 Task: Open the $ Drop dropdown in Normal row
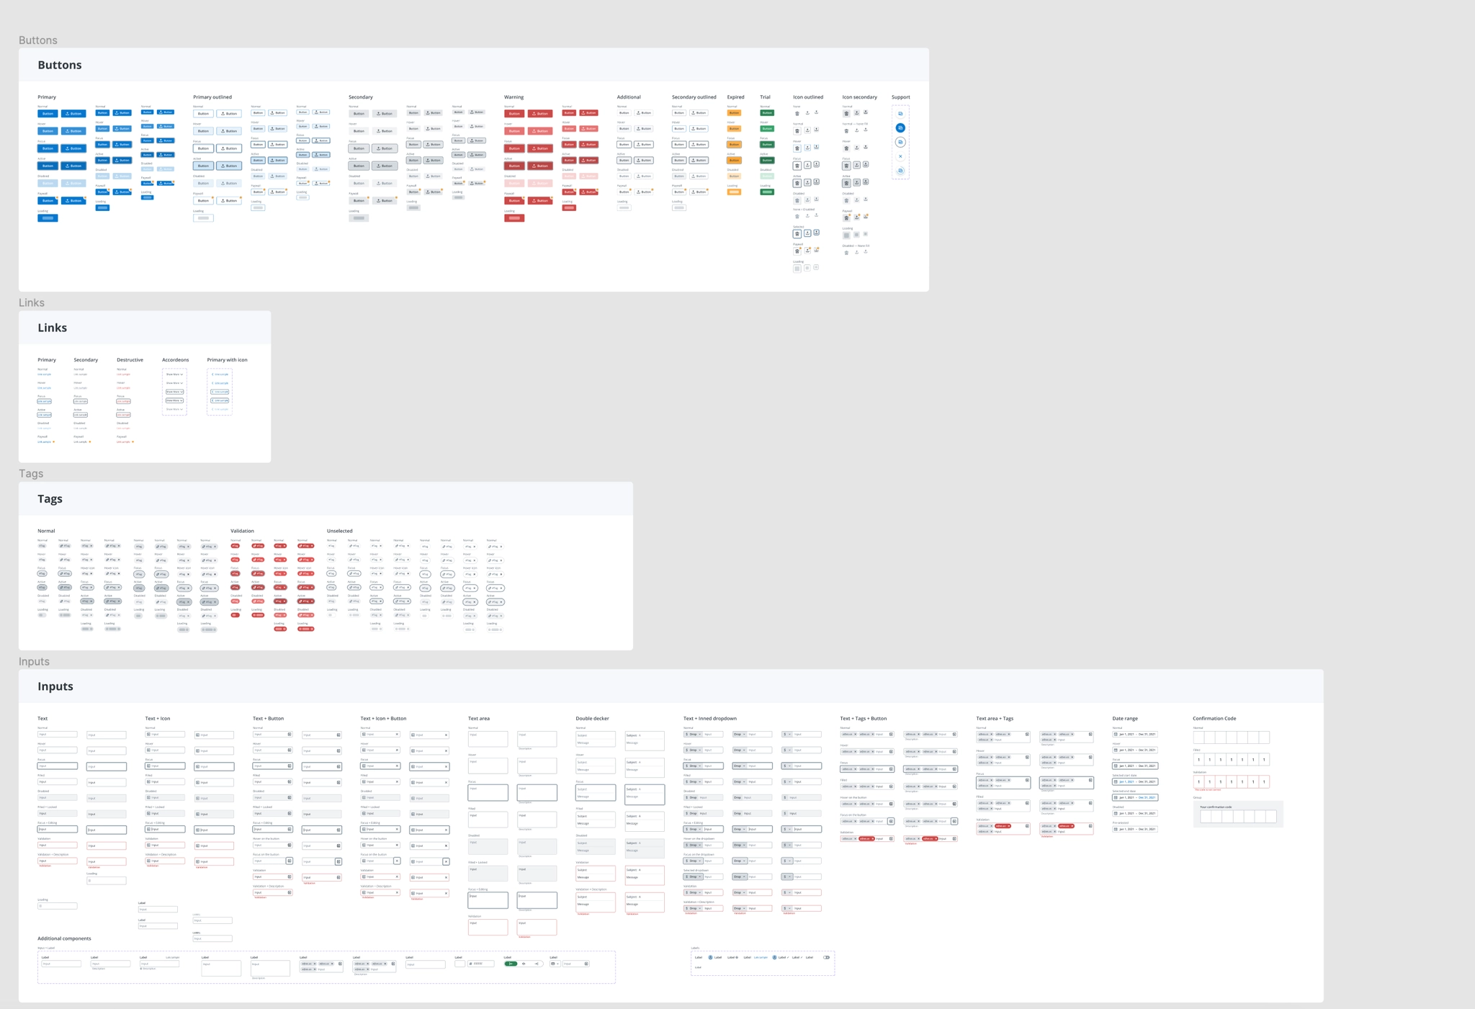(x=692, y=735)
